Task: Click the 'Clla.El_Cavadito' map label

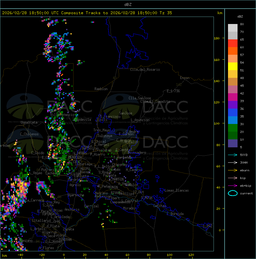Action: click(x=155, y=102)
